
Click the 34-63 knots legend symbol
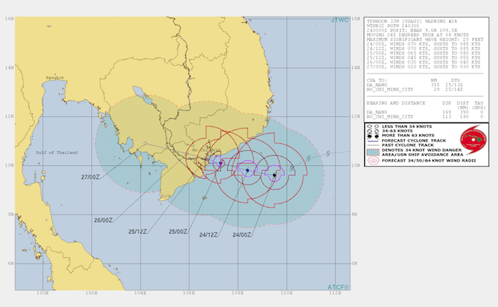click(370, 130)
